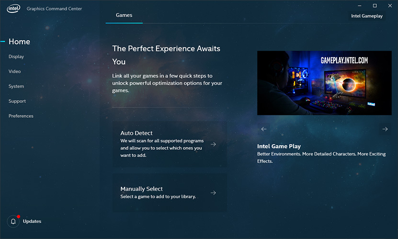Open the Updates bell notification icon
This screenshot has height=239, width=398.
tap(13, 221)
